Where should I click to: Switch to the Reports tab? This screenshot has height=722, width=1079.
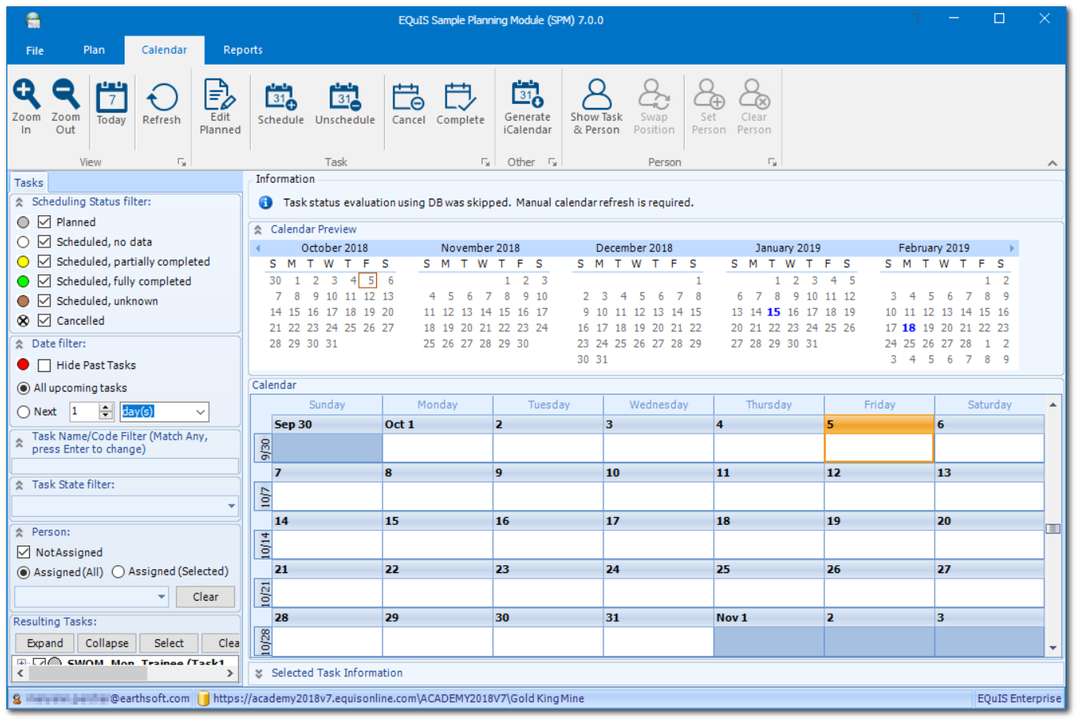pyautogui.click(x=243, y=50)
